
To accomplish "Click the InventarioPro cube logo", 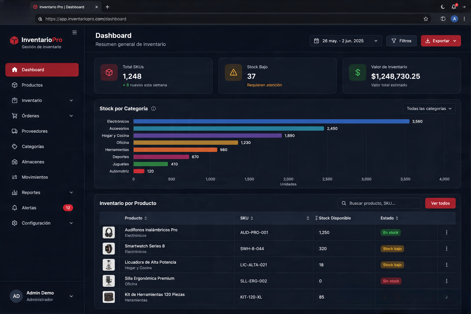I will pyautogui.click(x=14, y=40).
